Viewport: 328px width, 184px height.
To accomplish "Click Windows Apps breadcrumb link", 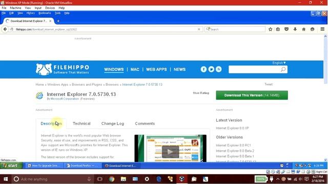I will (58, 84).
